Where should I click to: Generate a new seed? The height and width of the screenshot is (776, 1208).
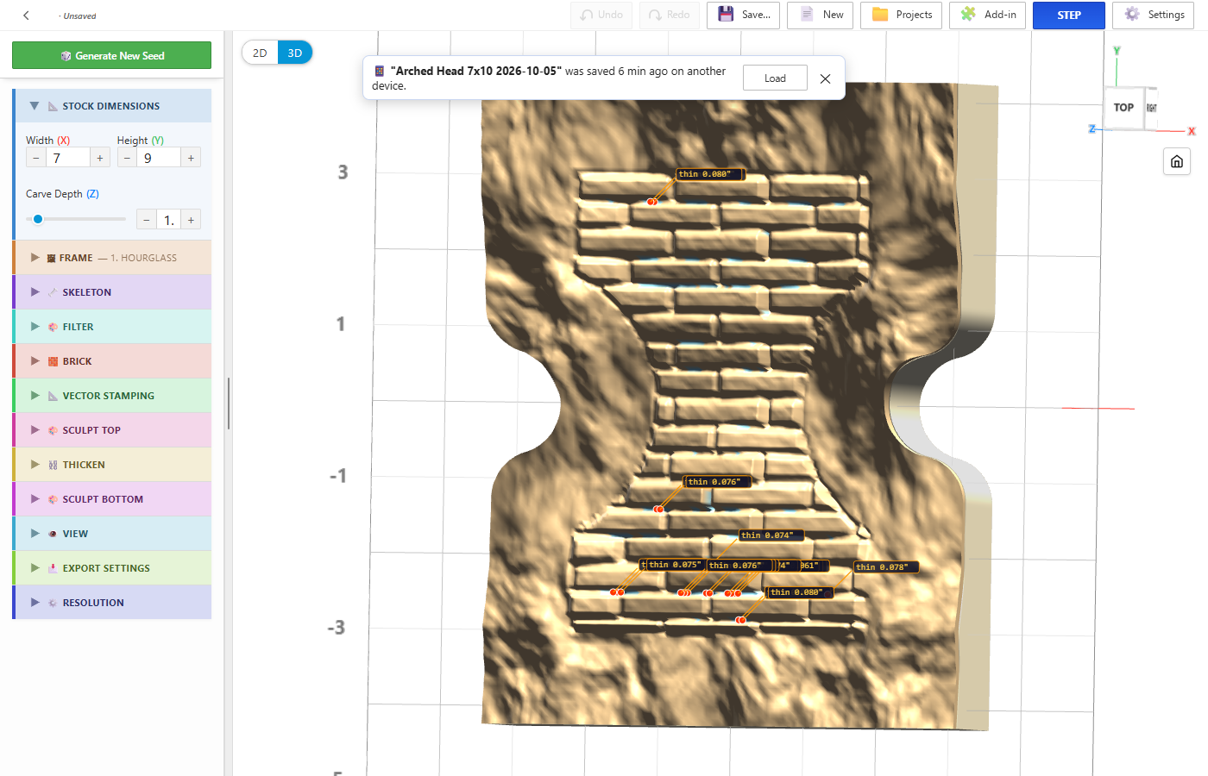[111, 55]
